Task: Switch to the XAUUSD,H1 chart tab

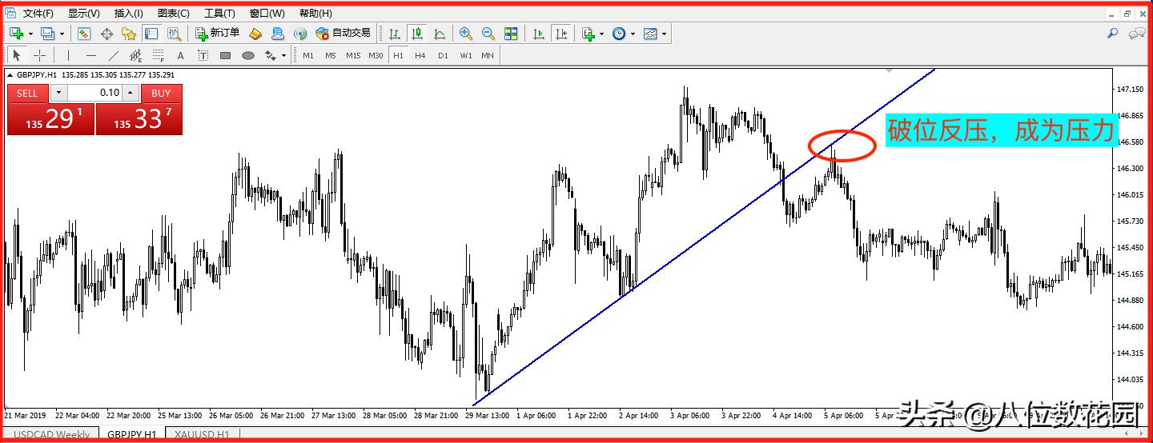Action: click(x=202, y=434)
